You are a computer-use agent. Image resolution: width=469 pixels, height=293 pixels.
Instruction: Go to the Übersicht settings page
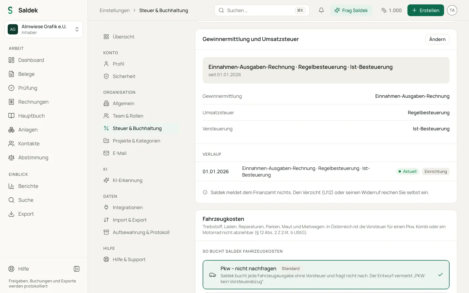[x=140, y=37]
